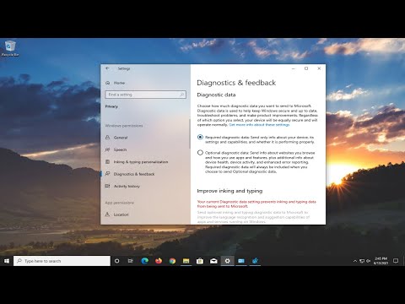Image resolution: width=405 pixels, height=304 pixels.
Task: Click the Find a setting search box
Action: pyautogui.click(x=145, y=95)
